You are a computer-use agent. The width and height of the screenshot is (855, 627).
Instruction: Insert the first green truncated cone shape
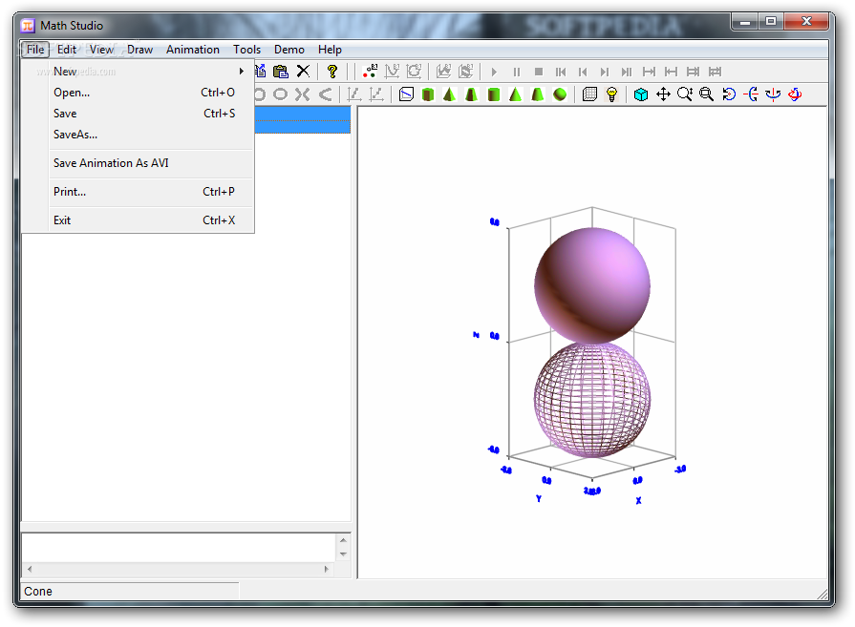[x=471, y=94]
